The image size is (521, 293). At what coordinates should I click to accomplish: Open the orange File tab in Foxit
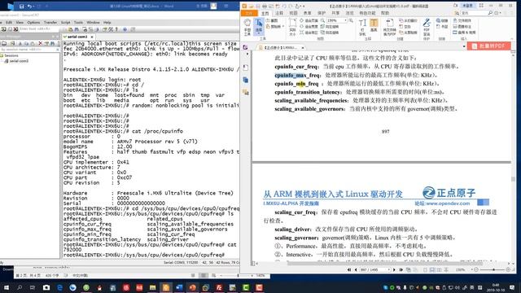249,13
